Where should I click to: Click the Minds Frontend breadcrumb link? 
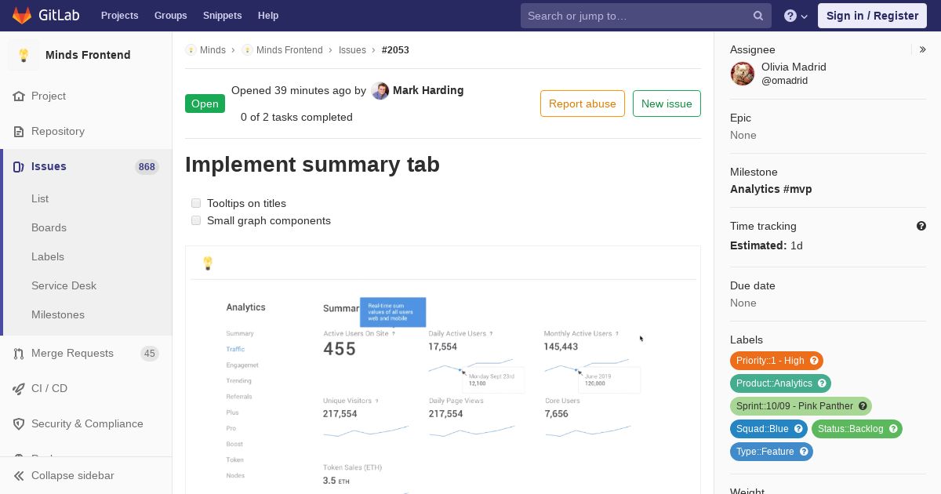point(289,49)
